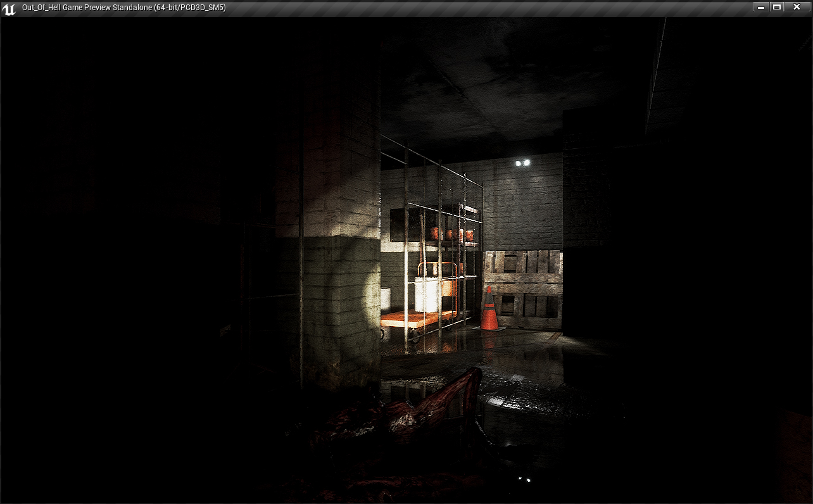The height and width of the screenshot is (504, 813).
Task: Click the twin wall-mounted spotlights
Action: (522, 163)
